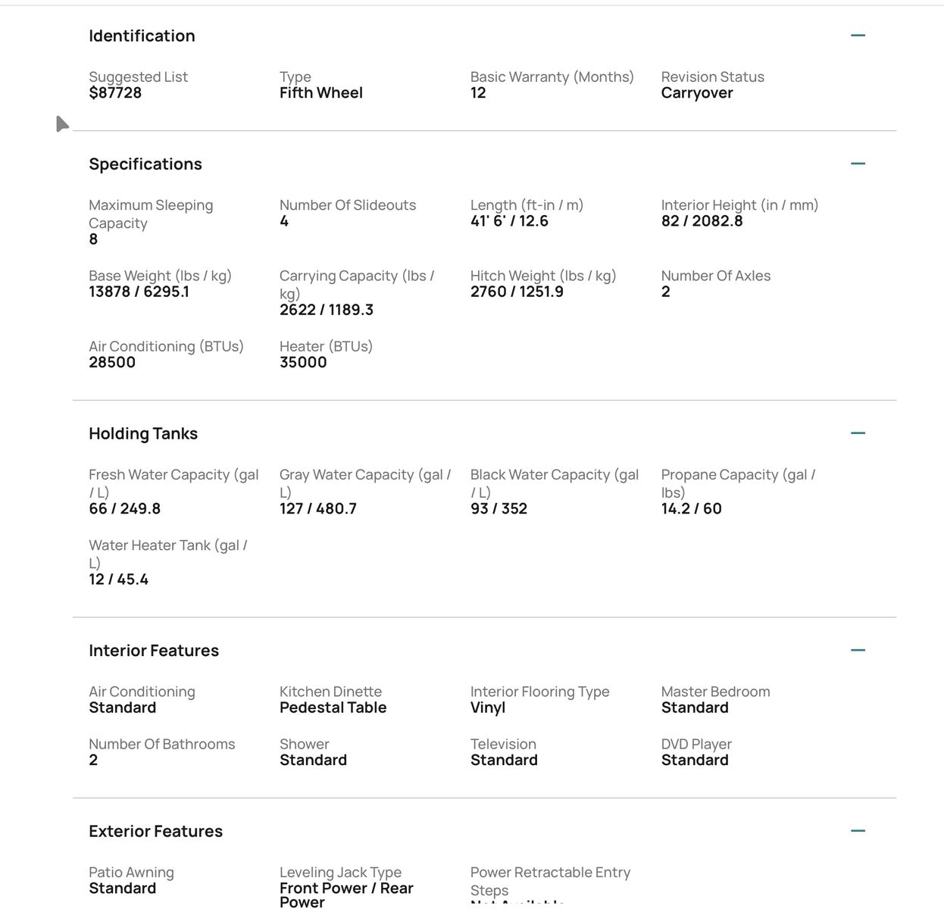Click Front Power / Rear Power jack type
Screen dimensions: 944x909
pyautogui.click(x=346, y=895)
